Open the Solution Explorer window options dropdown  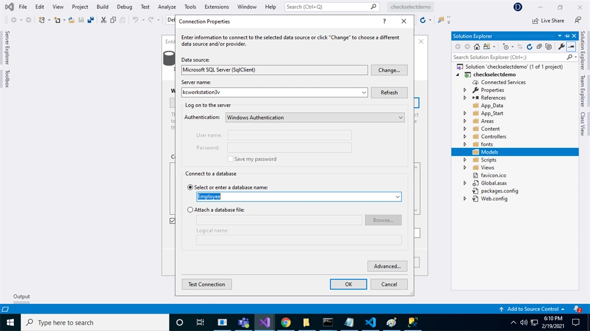[559, 36]
